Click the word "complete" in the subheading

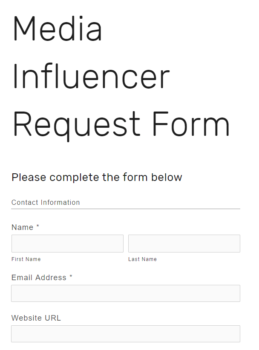click(75, 177)
